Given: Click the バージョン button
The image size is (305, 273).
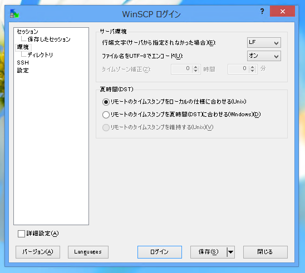Looking at the screenshot, I should [x=38, y=252].
